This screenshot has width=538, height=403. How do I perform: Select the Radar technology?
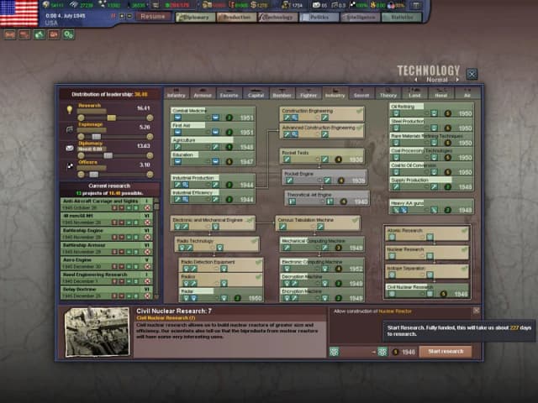point(221,295)
